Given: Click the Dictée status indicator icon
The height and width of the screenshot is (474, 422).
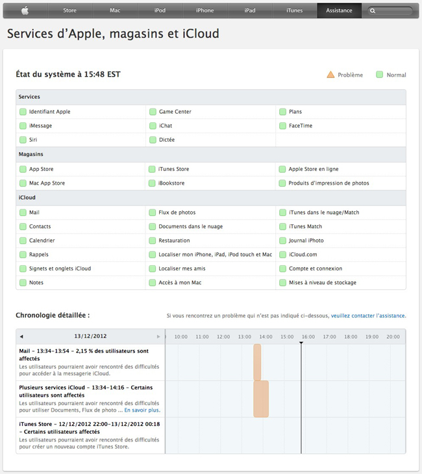Looking at the screenshot, I should point(153,140).
